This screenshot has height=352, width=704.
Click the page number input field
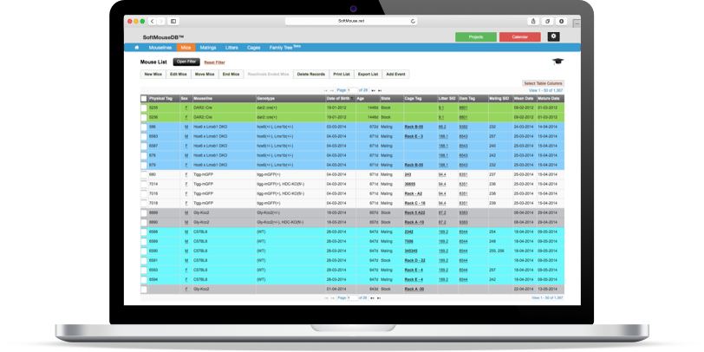coord(355,90)
